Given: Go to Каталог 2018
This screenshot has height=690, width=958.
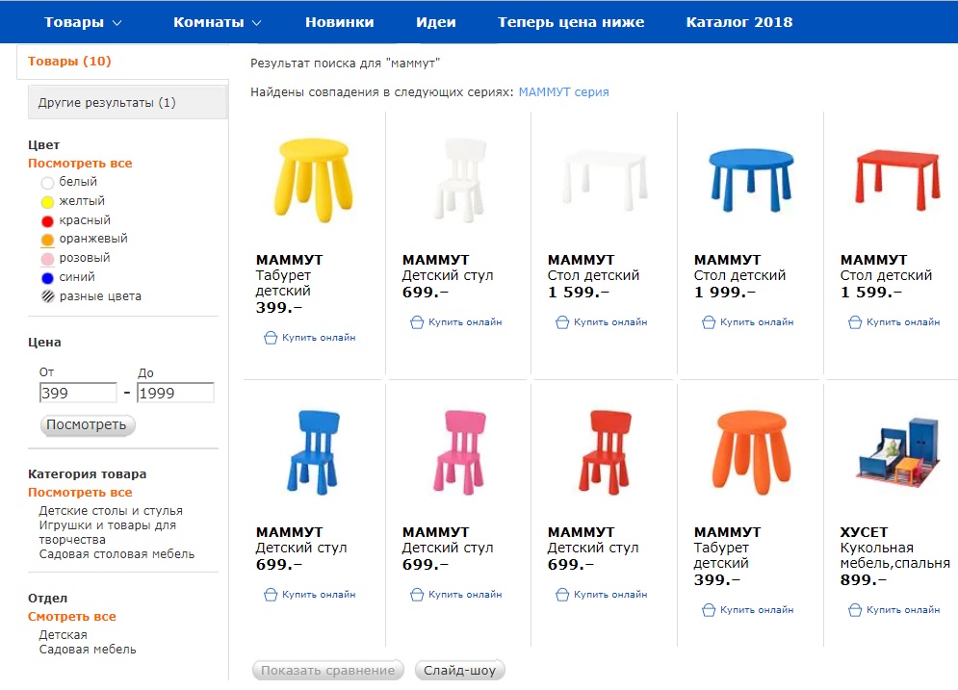Looking at the screenshot, I should [x=738, y=22].
